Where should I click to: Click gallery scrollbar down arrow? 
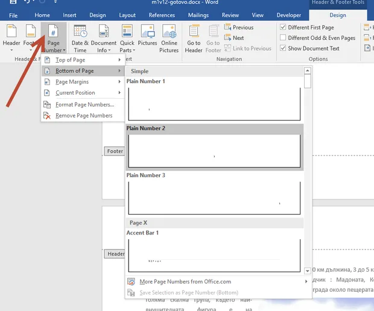coord(308,271)
